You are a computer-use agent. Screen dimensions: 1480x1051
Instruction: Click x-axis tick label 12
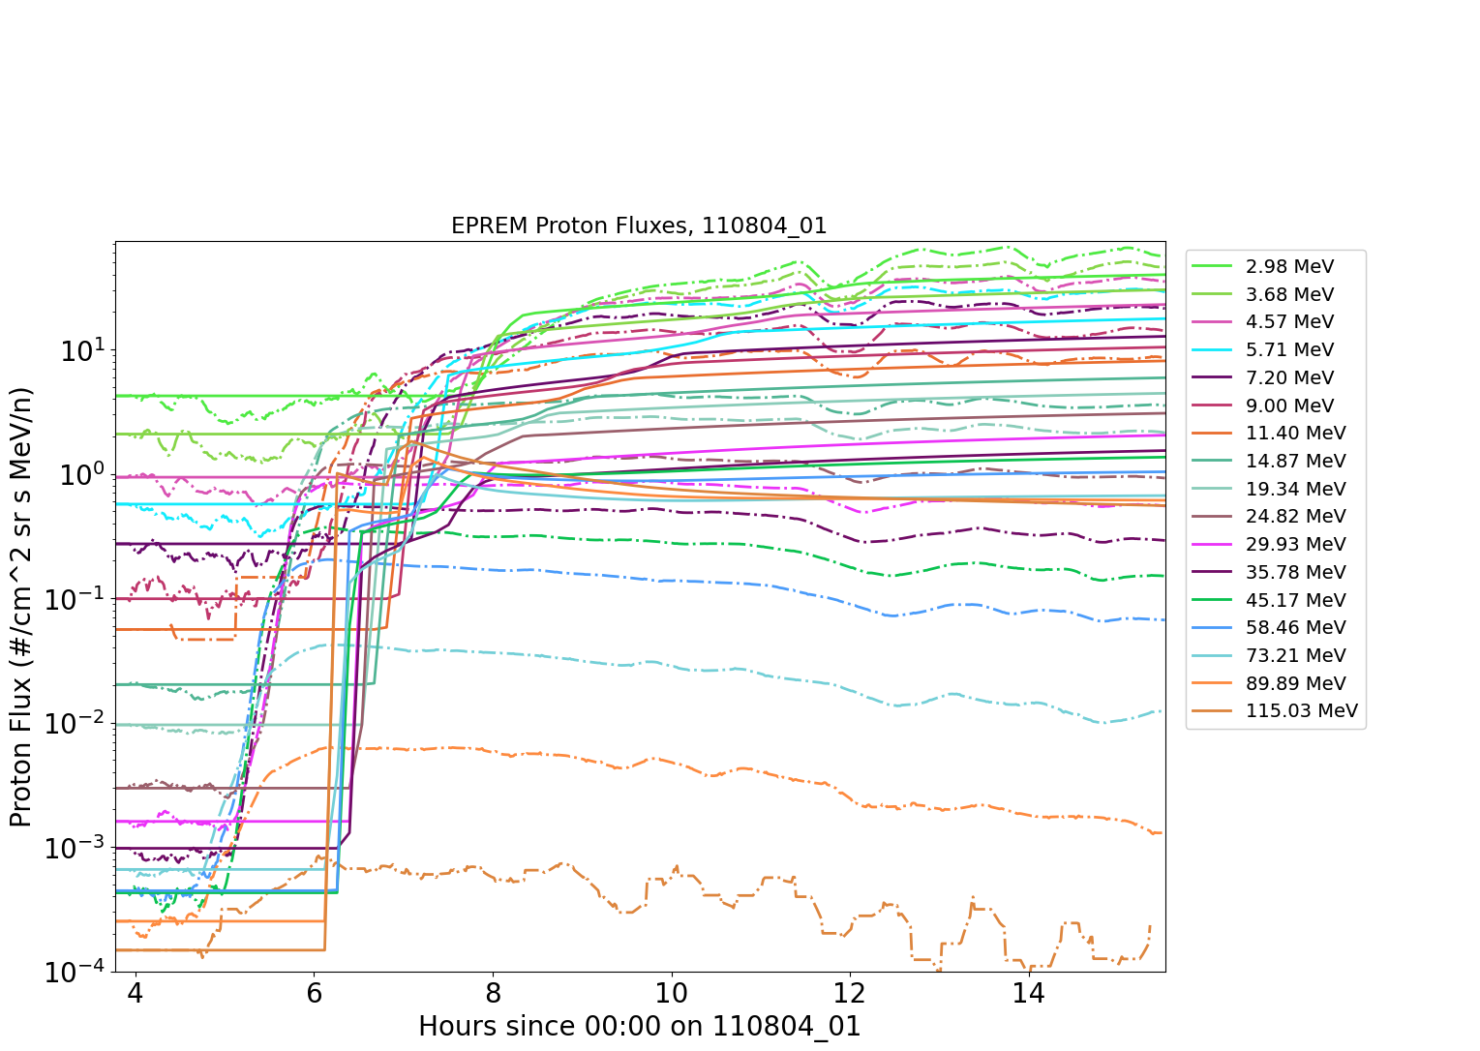[850, 993]
